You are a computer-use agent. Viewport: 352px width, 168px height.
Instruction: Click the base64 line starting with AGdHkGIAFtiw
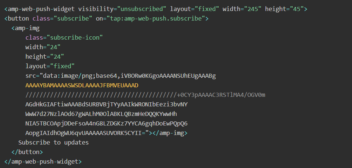pos(107,105)
